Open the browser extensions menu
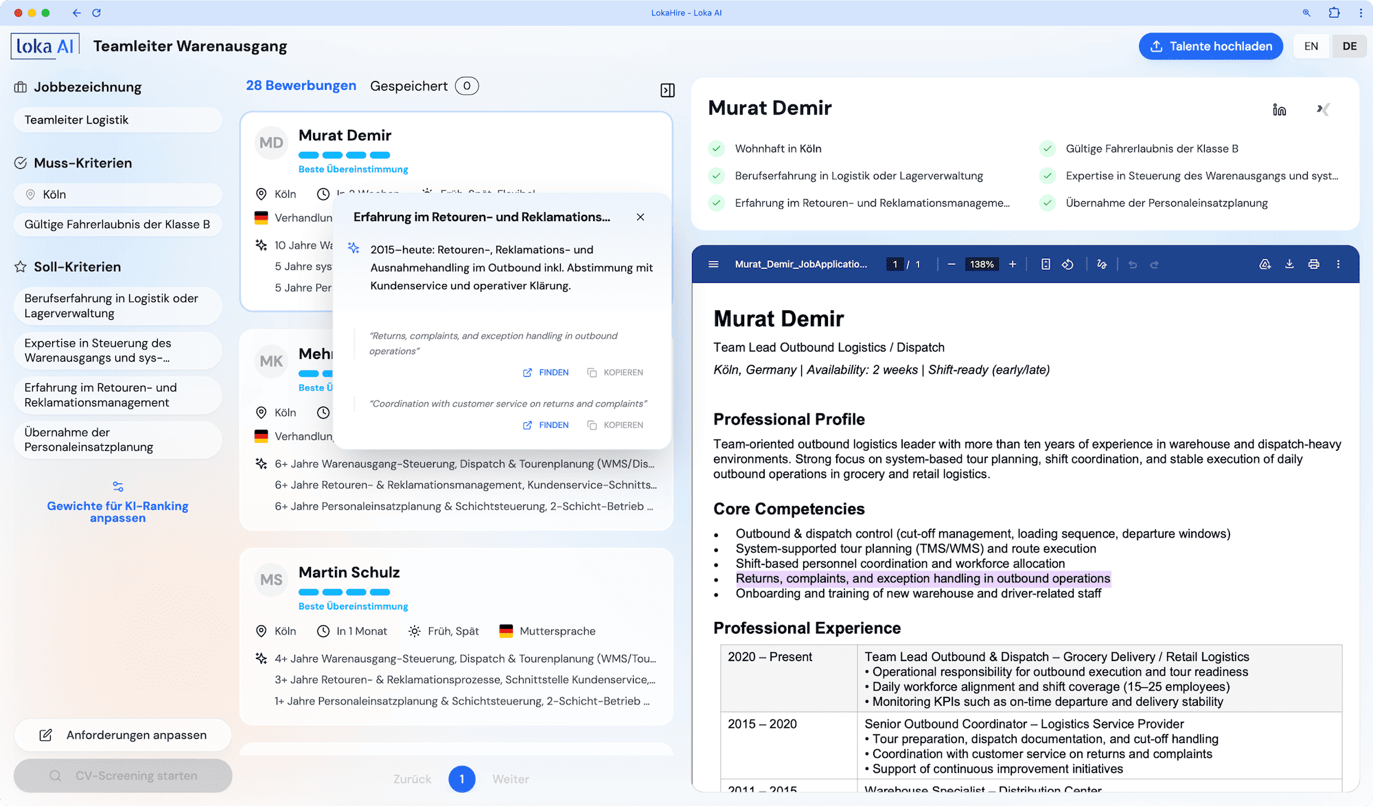This screenshot has height=806, width=1373. click(x=1334, y=12)
